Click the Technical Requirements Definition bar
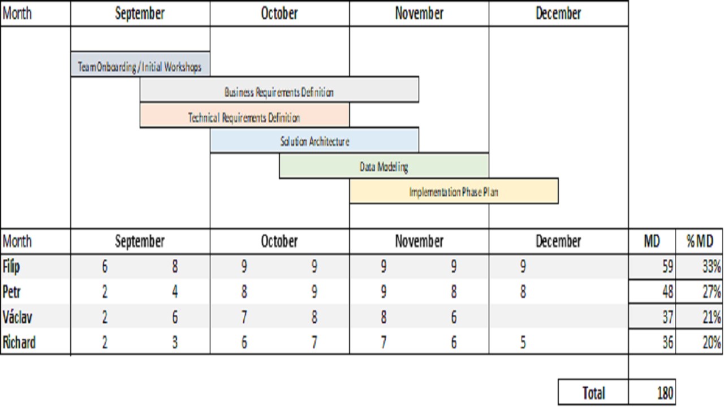Screen dimensions: 724x407 coord(244,116)
